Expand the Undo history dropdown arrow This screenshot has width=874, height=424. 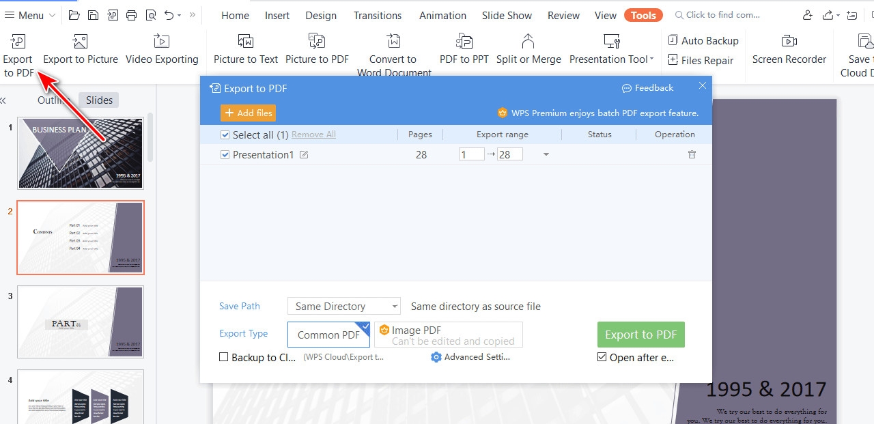(x=179, y=15)
